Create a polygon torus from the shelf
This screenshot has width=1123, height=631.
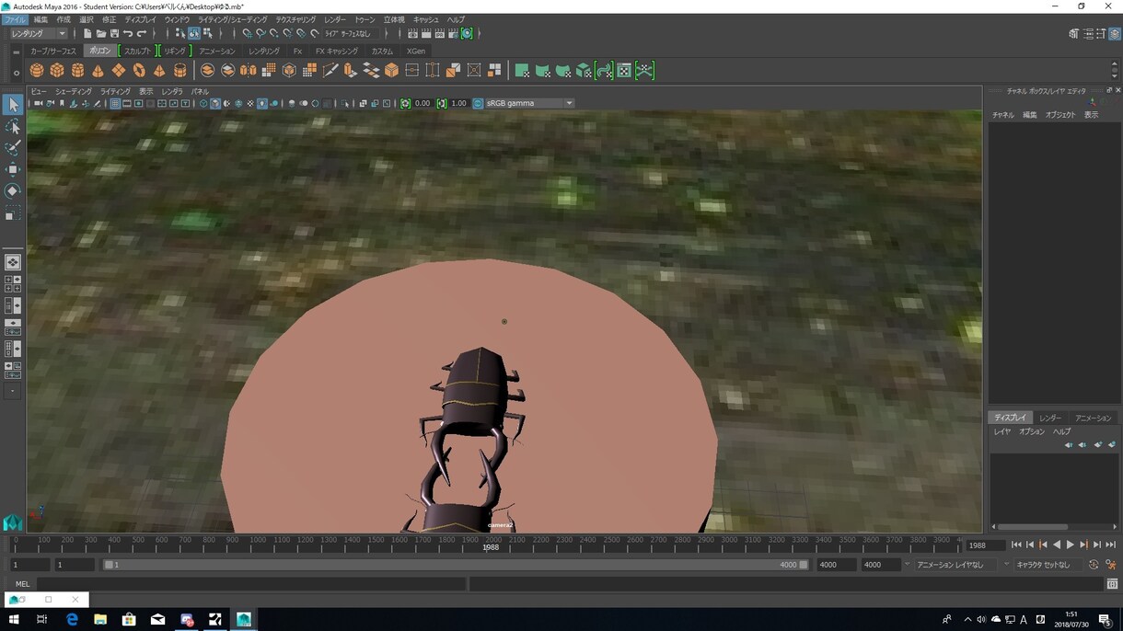tap(139, 71)
